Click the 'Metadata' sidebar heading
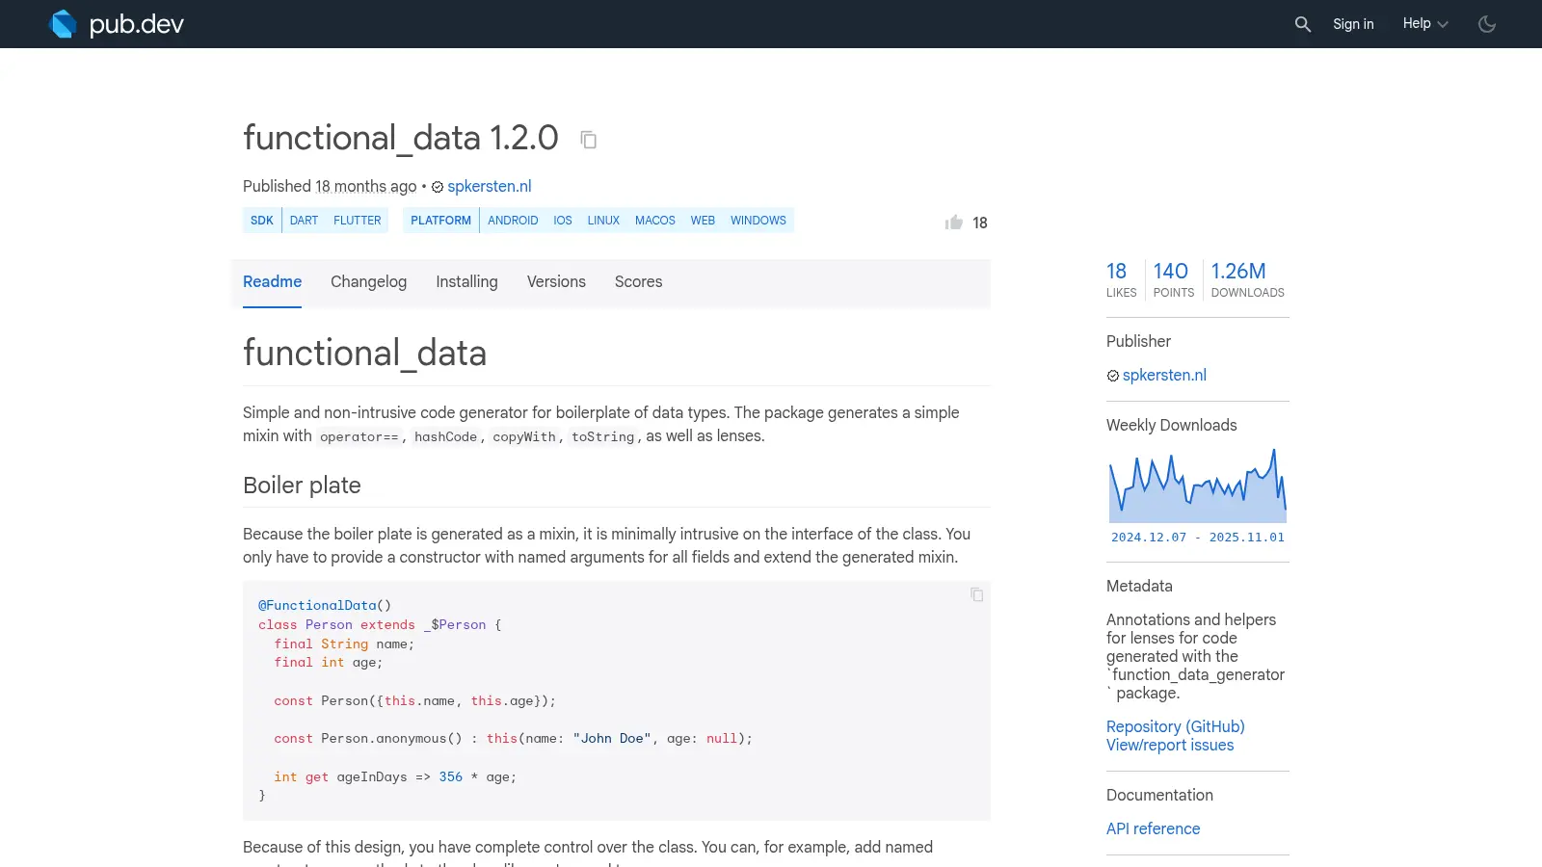 pyautogui.click(x=1139, y=587)
